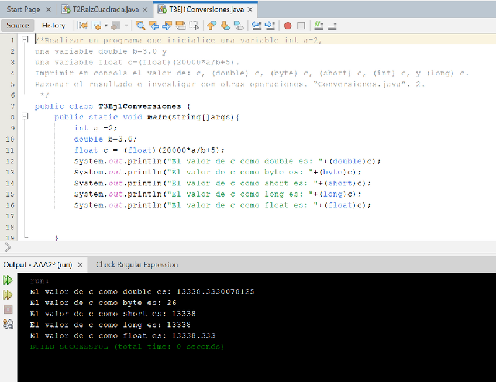This screenshot has height=382, width=496.
Task: Toggle Highlight Search in editor toolbar
Action: coord(181,26)
